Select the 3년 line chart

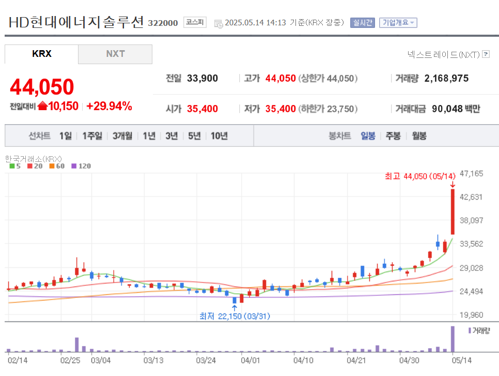pyautogui.click(x=172, y=136)
